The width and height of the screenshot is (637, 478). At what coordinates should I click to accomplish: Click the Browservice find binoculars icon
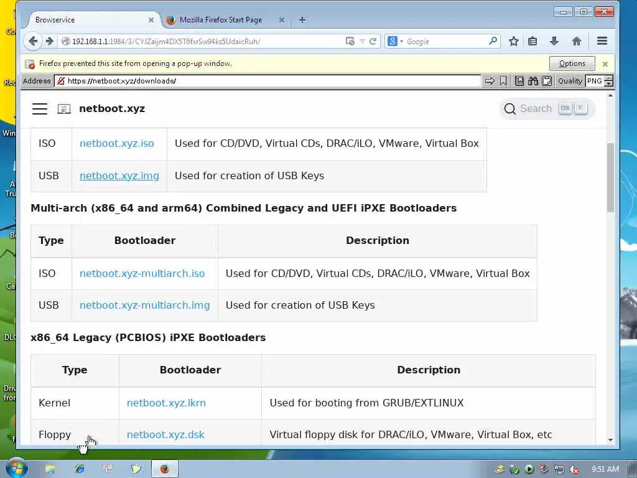click(x=533, y=81)
